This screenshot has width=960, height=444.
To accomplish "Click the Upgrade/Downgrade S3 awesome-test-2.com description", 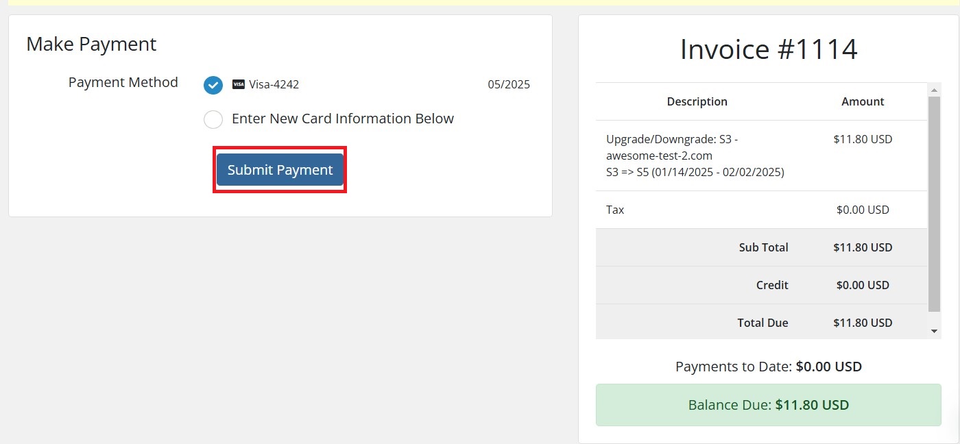I will (695, 156).
